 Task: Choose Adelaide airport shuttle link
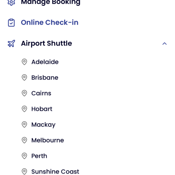45,62
